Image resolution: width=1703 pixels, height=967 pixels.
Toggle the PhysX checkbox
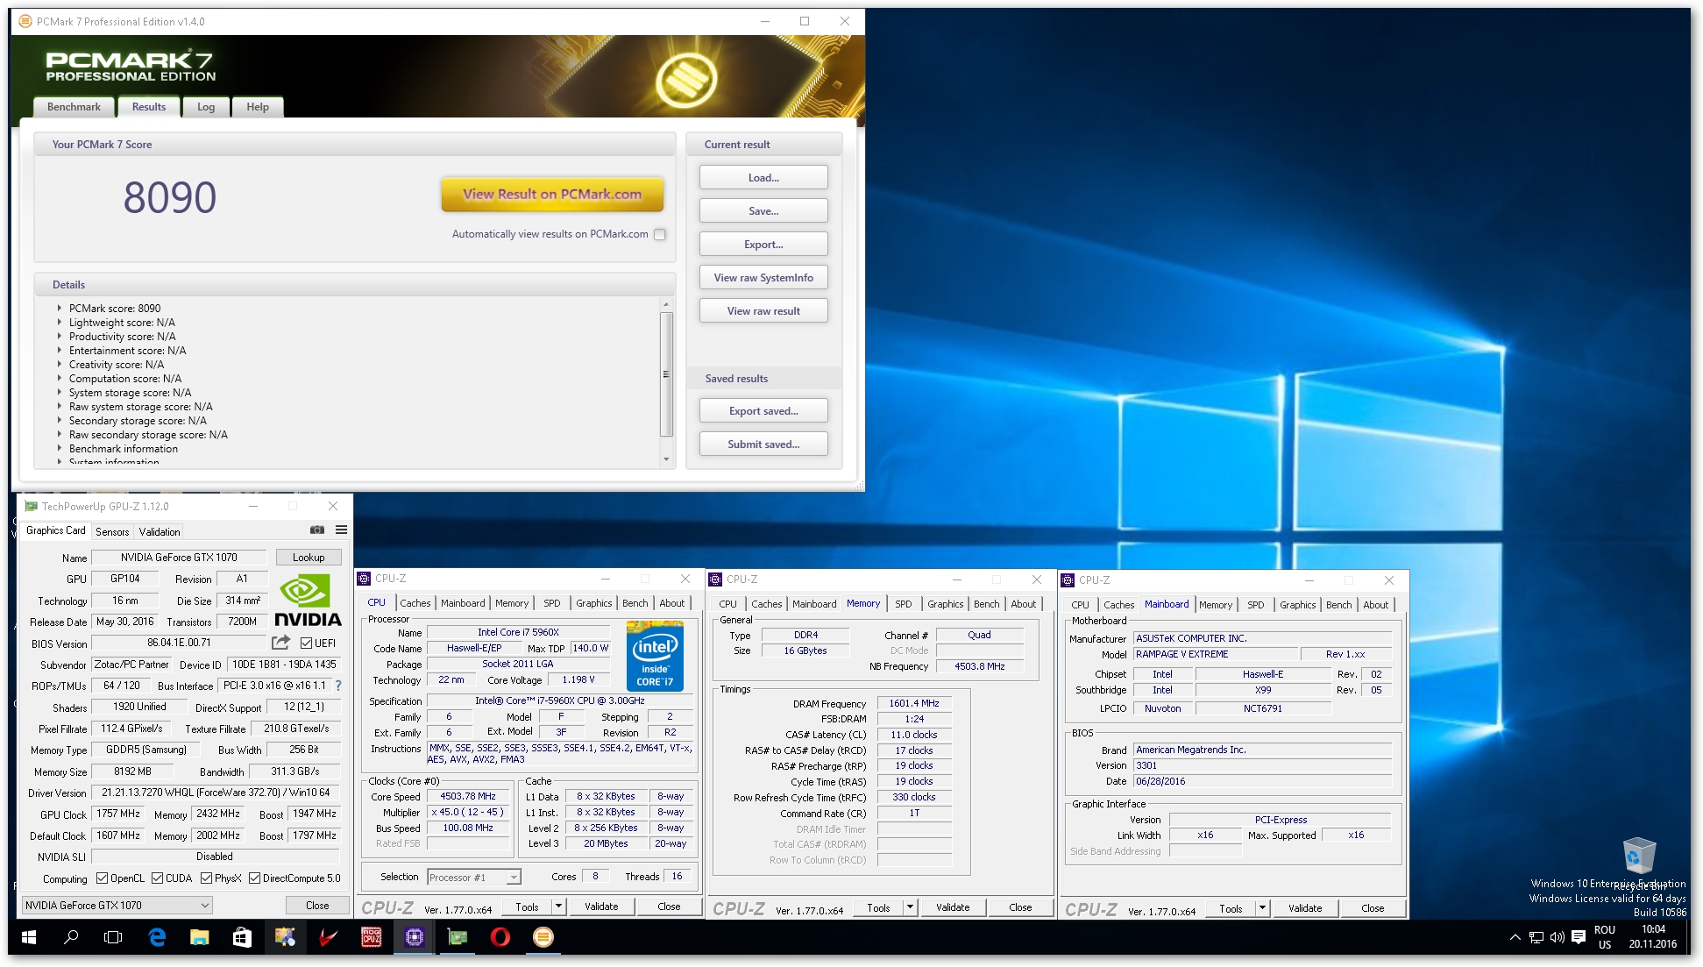[206, 878]
